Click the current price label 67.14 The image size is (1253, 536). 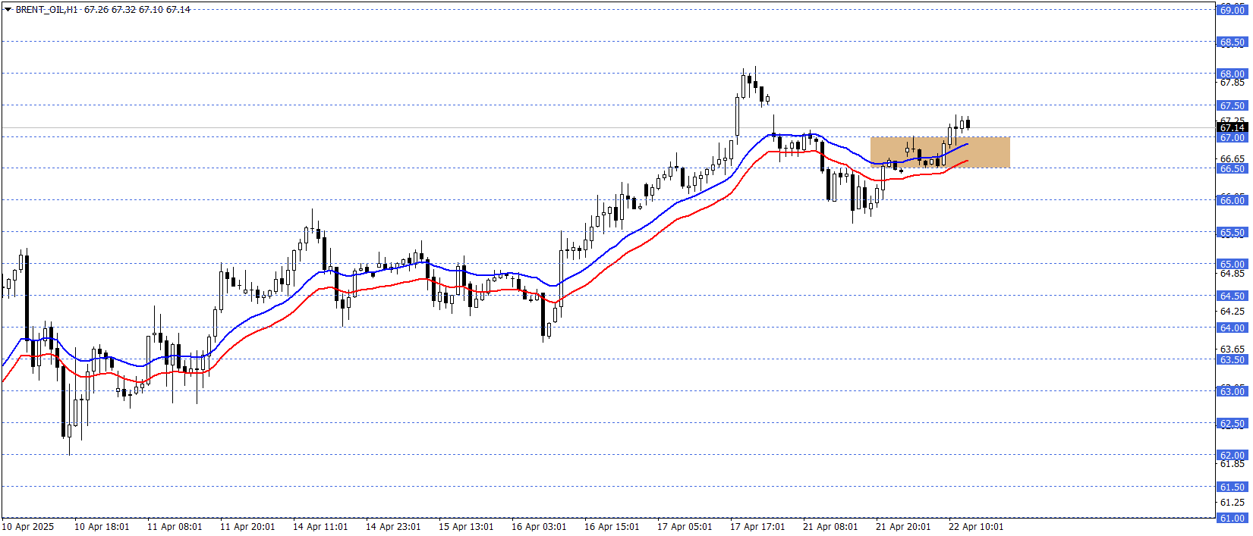[x=1233, y=127]
